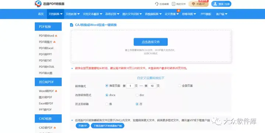Click the blue 开通VIP button below note
This screenshot has width=265, height=133.
tap(82, 126)
